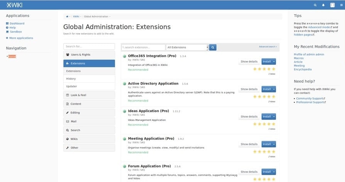Viewport: 345px width, 182px height.
Task: Open breadcrumb dropdown after Global Administration
Action: click(x=110, y=17)
